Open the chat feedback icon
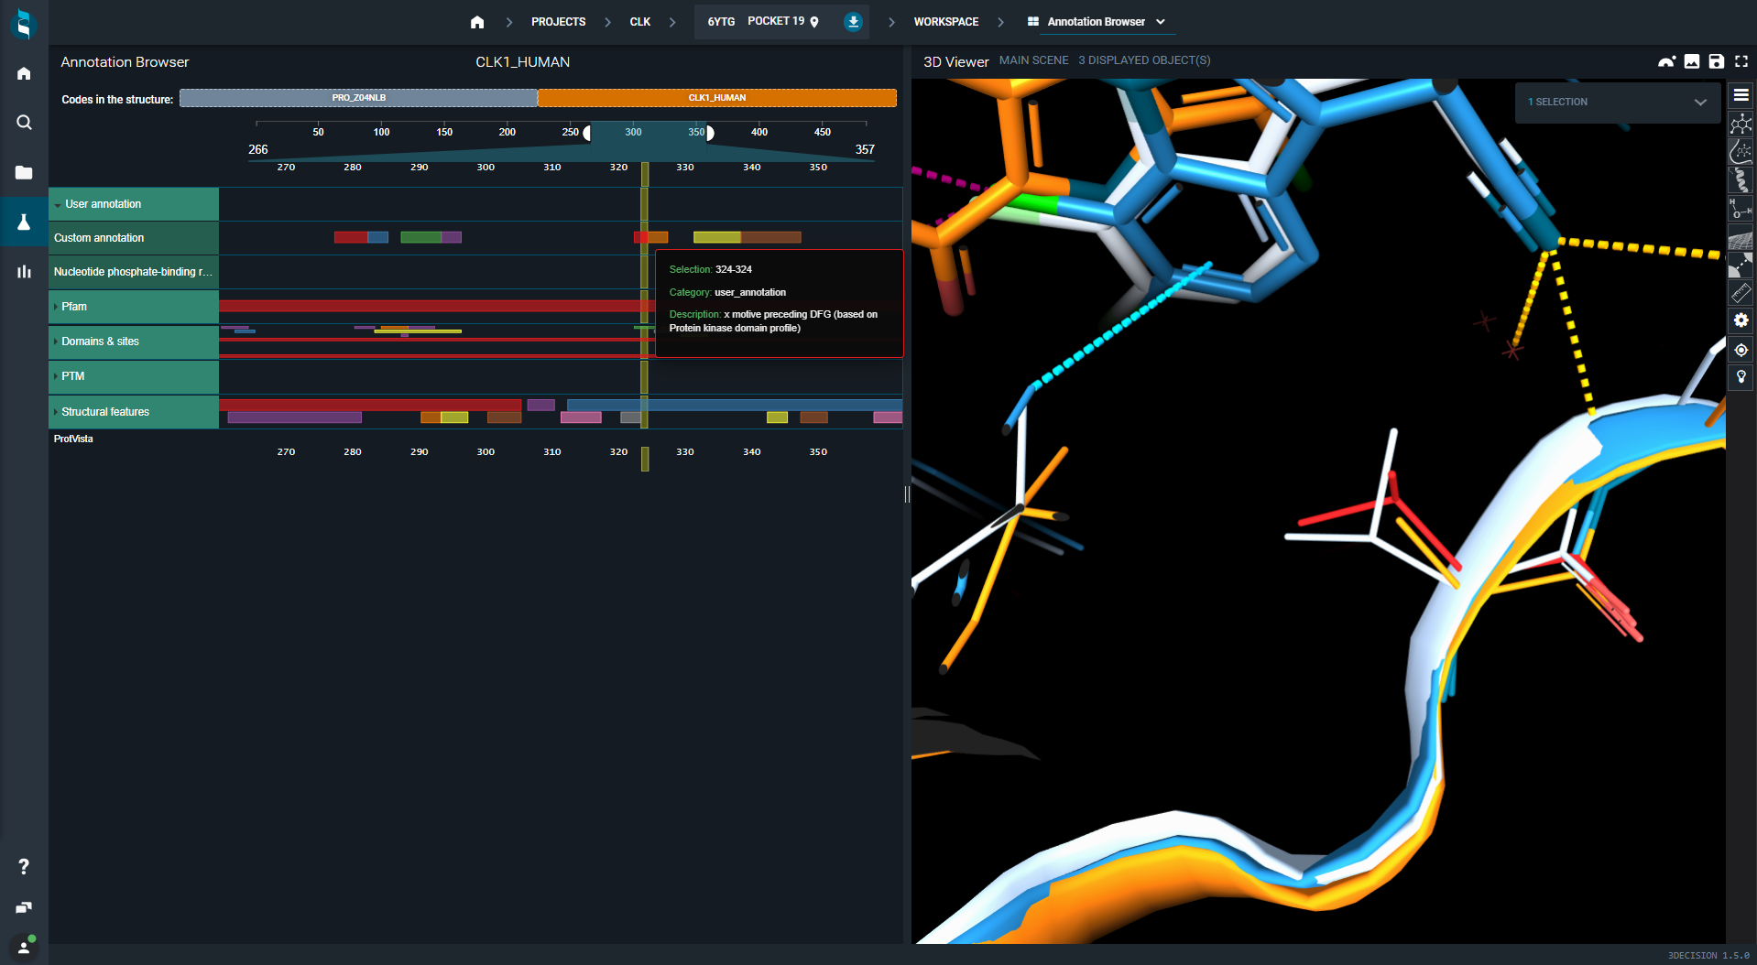Screen dimensions: 1757x965 (x=24, y=907)
